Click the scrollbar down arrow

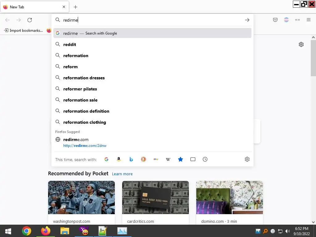tap(313, 222)
